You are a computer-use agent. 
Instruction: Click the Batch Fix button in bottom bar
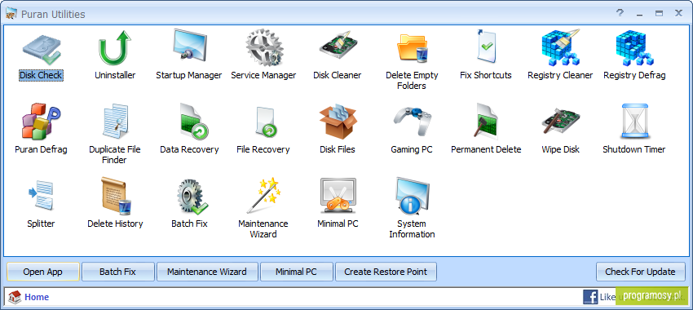coord(118,272)
